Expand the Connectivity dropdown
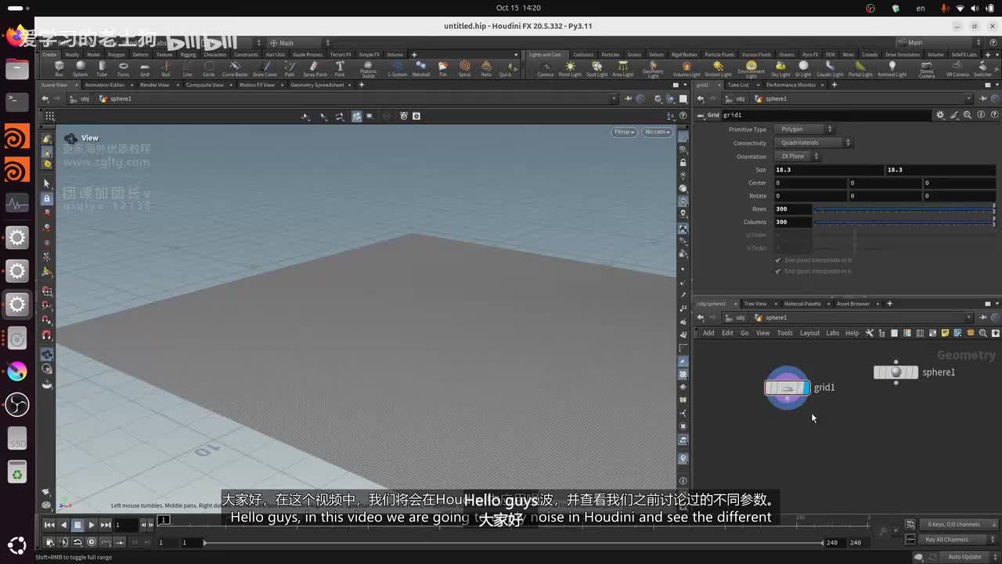Screen dimensions: 1002x564 [815, 143]
